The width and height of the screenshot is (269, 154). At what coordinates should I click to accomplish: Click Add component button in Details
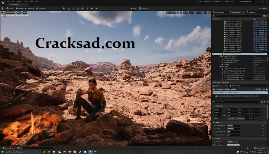click(258, 89)
